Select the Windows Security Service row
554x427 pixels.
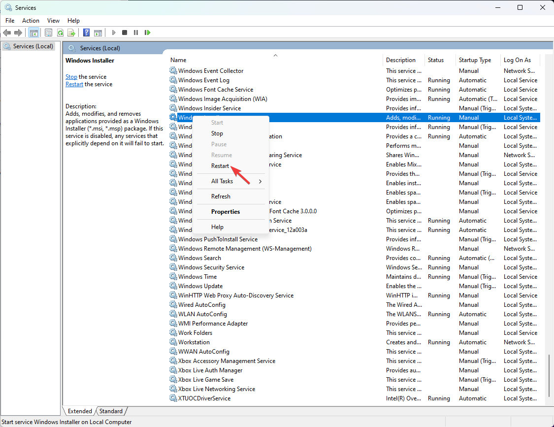pyautogui.click(x=355, y=267)
